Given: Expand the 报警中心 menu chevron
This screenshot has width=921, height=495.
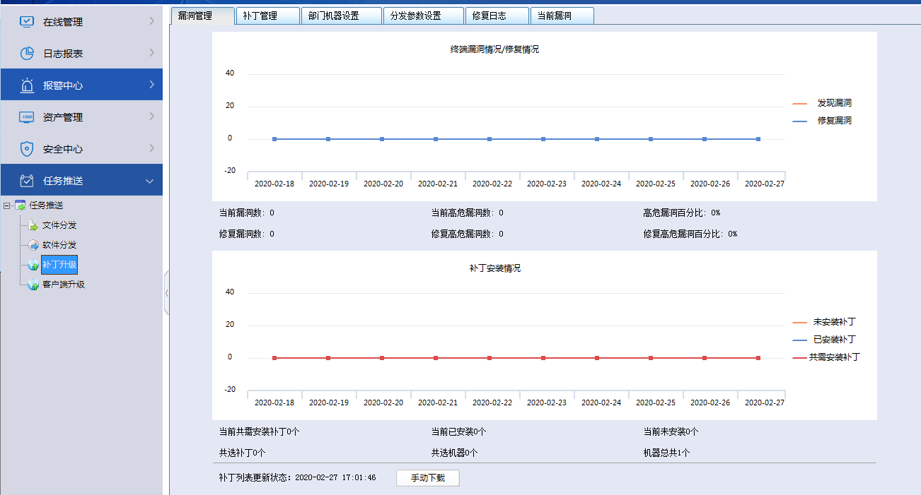Looking at the screenshot, I should [151, 85].
